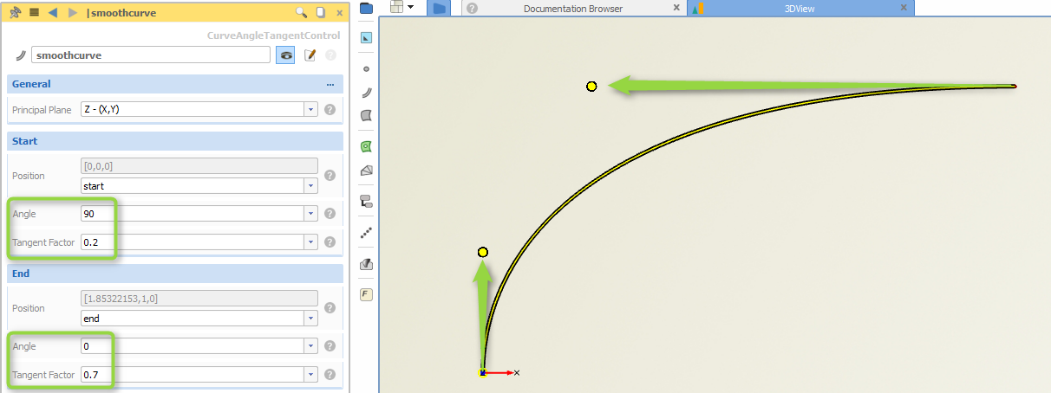Click the Start Tangent Factor input field
Viewport: 1051px width, 393px height.
tap(191, 242)
